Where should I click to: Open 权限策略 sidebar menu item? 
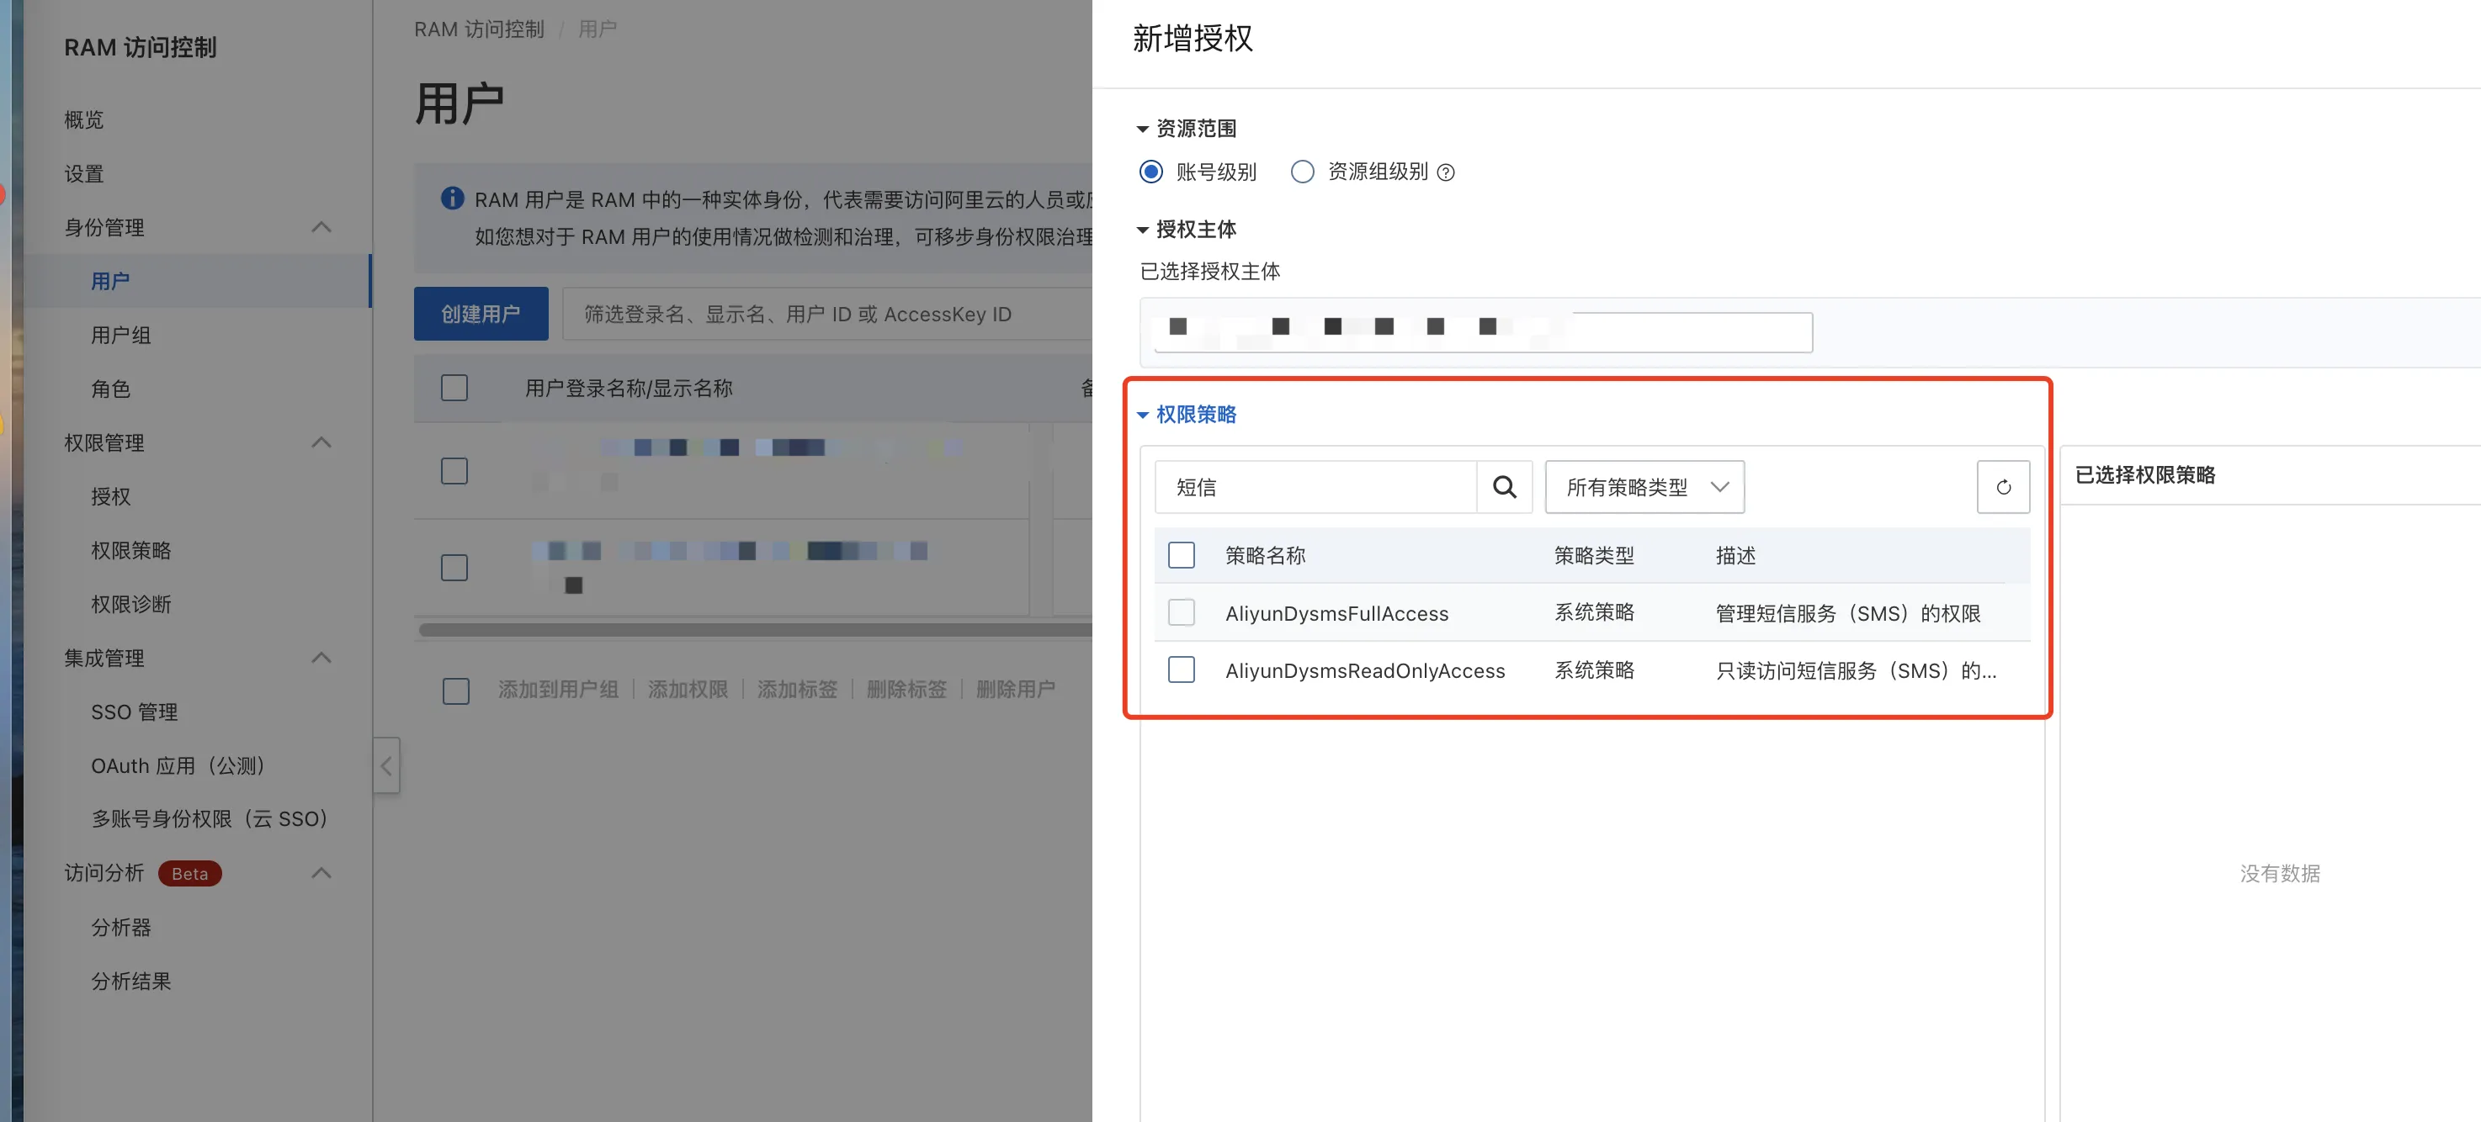131,550
